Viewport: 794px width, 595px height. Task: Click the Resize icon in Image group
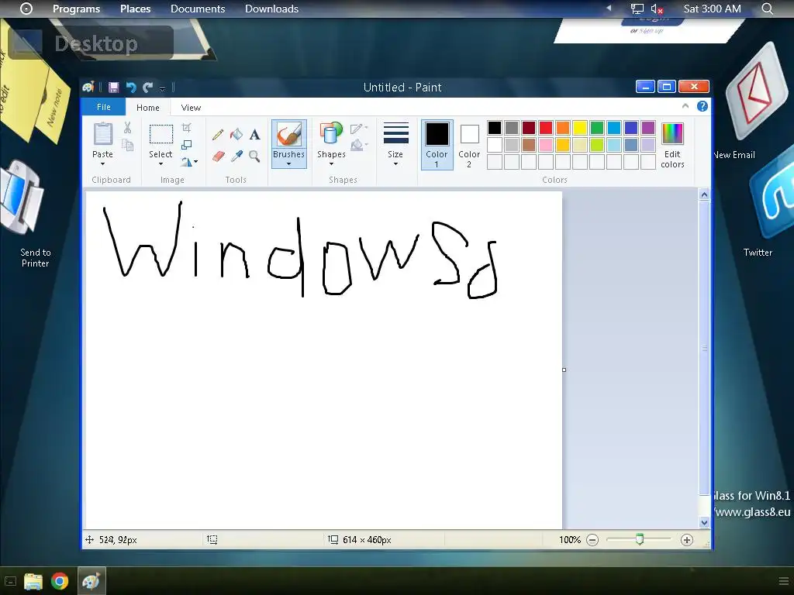click(186, 145)
